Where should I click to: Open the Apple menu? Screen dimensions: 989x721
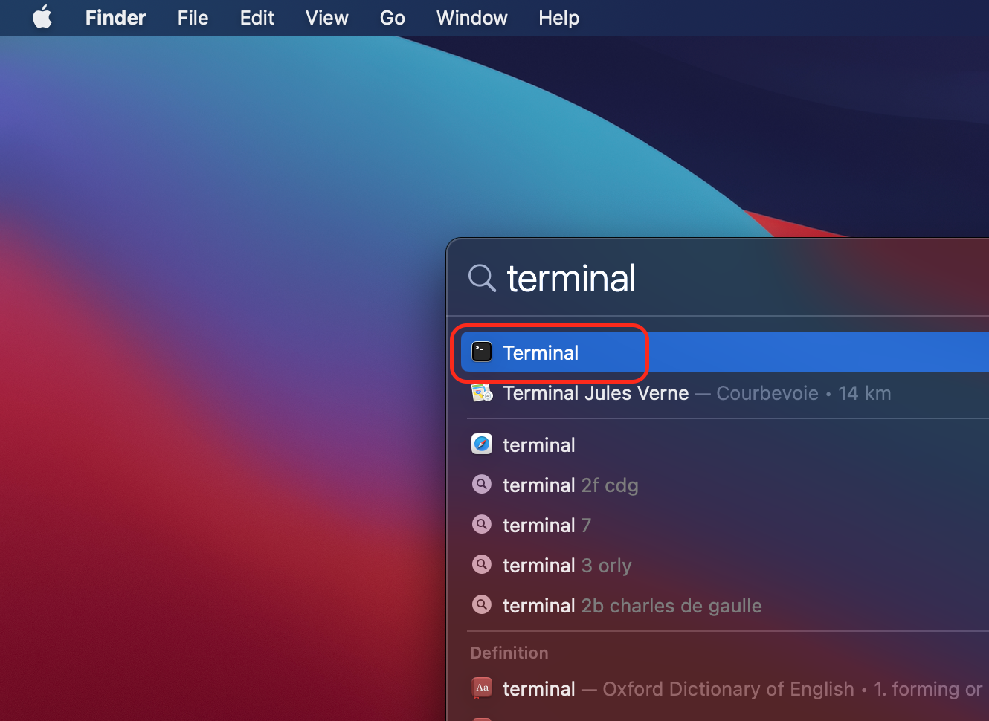click(42, 17)
